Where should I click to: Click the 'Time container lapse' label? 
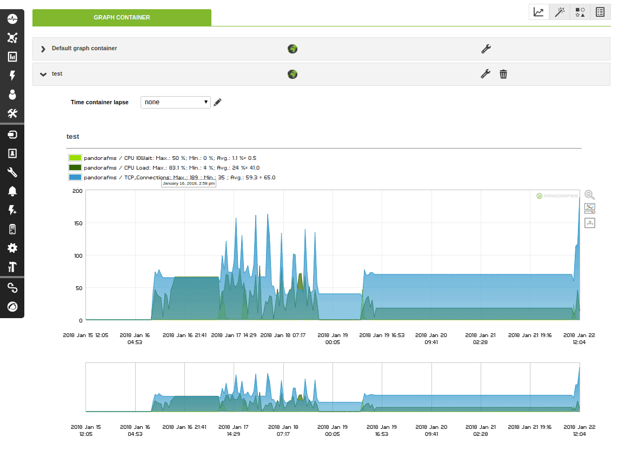99,102
